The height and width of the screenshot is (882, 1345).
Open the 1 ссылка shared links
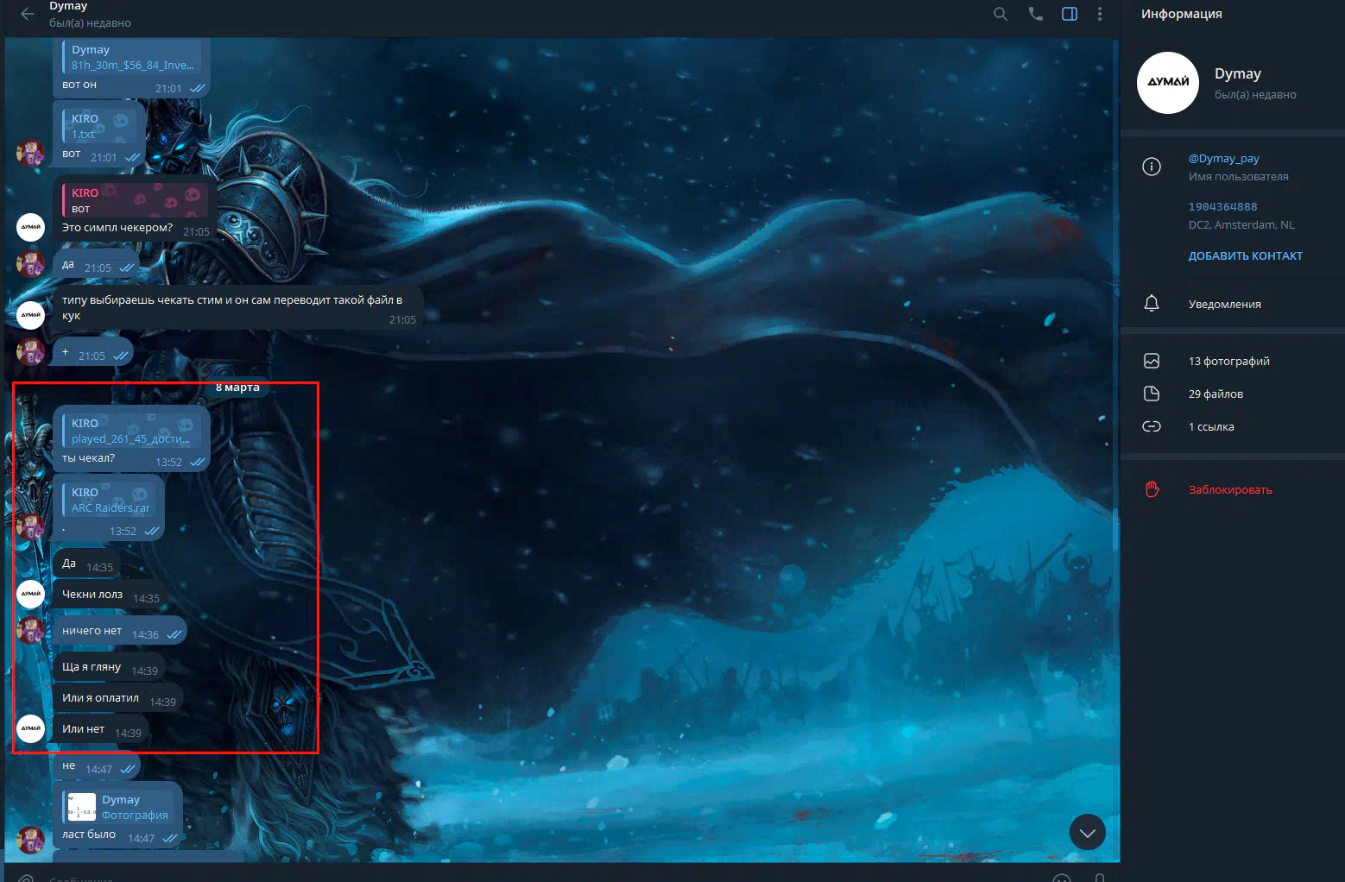(1210, 427)
